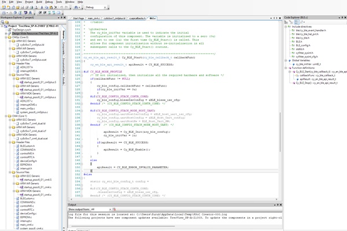The image size is (347, 231).
Task: Click the Delete X toolbar icon
Action: (56, 8)
